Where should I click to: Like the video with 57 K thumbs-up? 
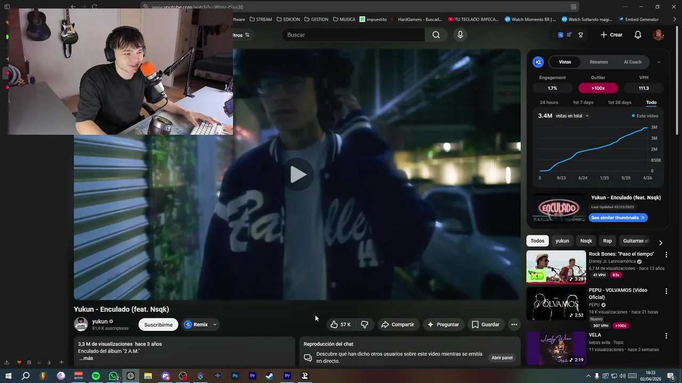(340, 324)
